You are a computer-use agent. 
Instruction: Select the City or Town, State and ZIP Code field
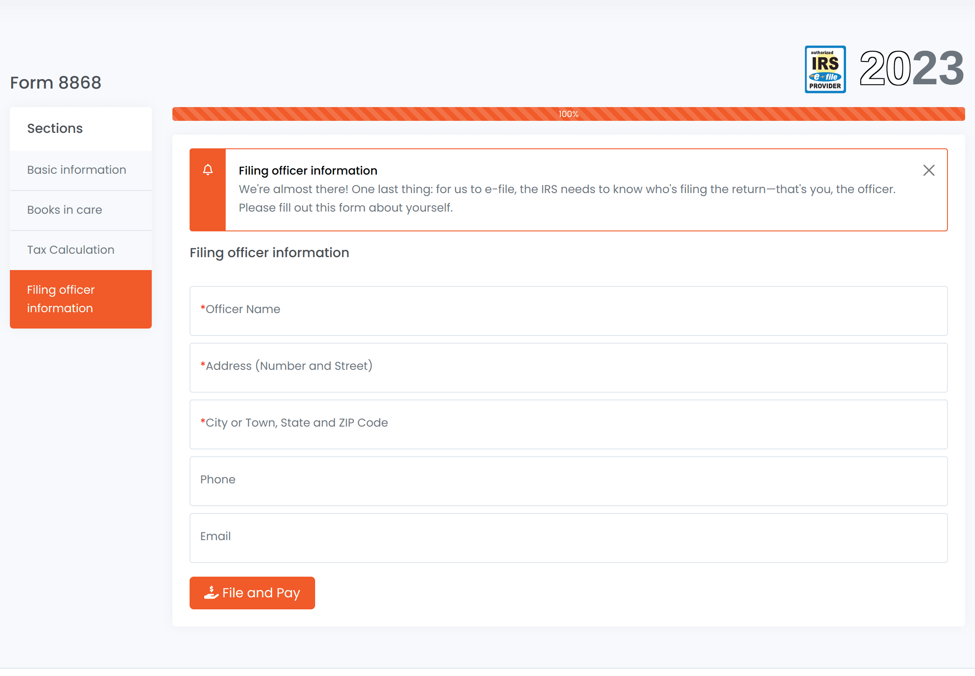pyautogui.click(x=568, y=424)
